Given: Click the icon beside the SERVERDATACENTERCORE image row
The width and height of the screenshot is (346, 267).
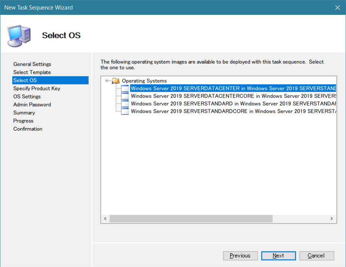Looking at the screenshot, I should click(x=125, y=96).
